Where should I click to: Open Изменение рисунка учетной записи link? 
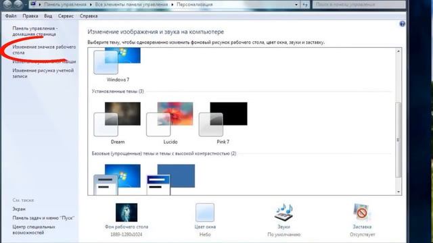point(43,74)
